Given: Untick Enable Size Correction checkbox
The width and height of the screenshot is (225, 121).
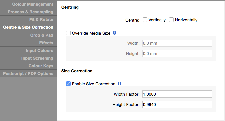Looking at the screenshot, I should click(x=68, y=84).
